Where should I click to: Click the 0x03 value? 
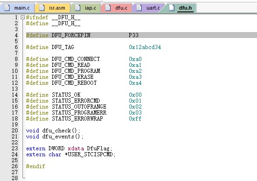pos(135,113)
